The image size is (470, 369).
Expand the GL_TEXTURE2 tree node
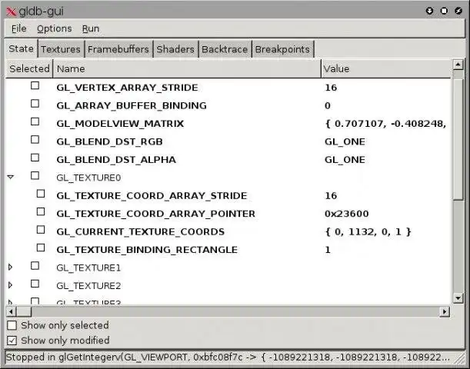point(11,285)
